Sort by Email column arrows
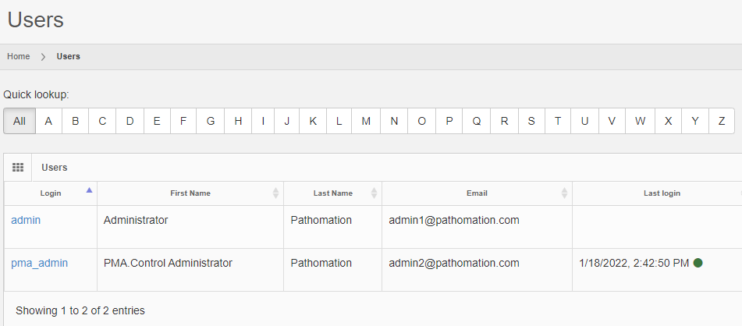Screen dimensions: 742x326 pyautogui.click(x=564, y=193)
